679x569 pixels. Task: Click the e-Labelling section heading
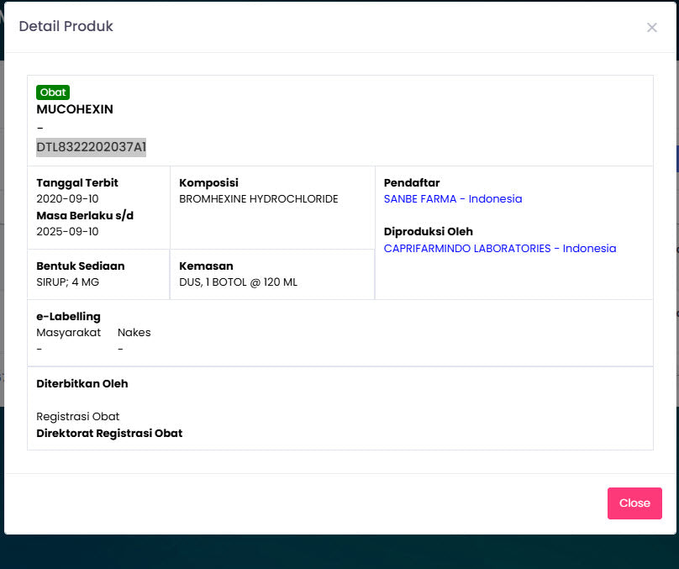click(68, 316)
